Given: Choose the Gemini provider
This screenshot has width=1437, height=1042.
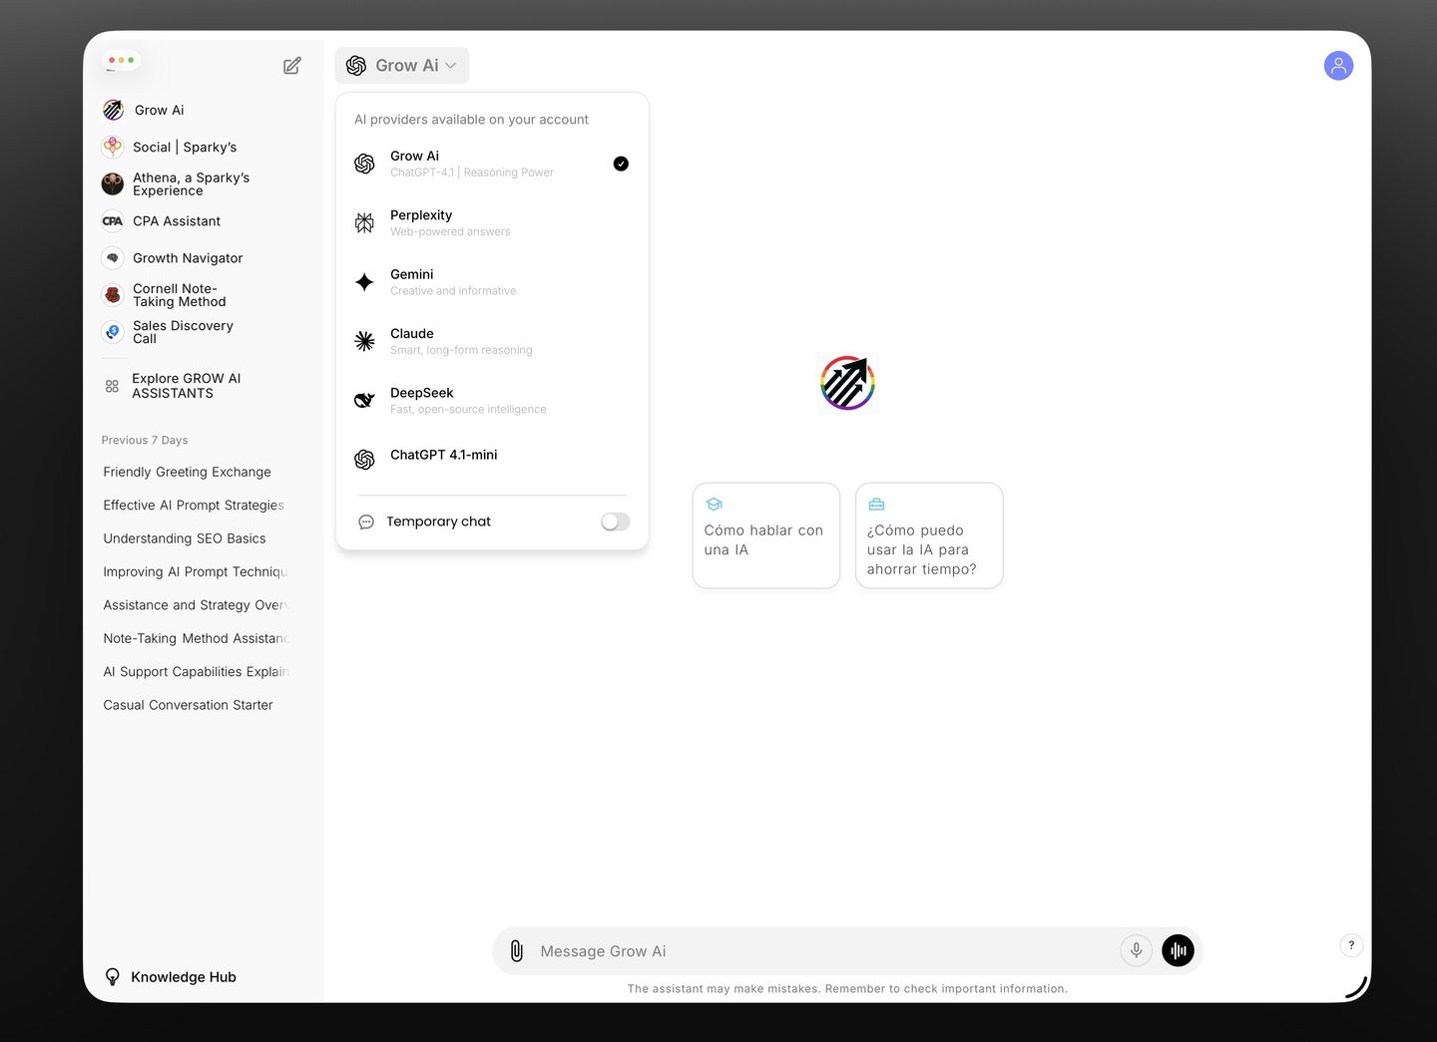Looking at the screenshot, I should click(492, 282).
